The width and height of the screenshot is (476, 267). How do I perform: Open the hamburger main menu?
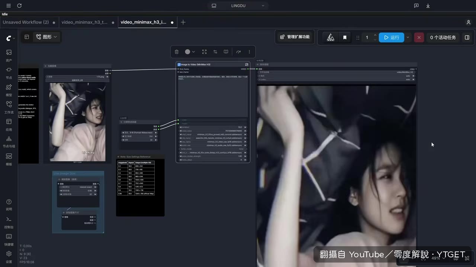click(9, 6)
